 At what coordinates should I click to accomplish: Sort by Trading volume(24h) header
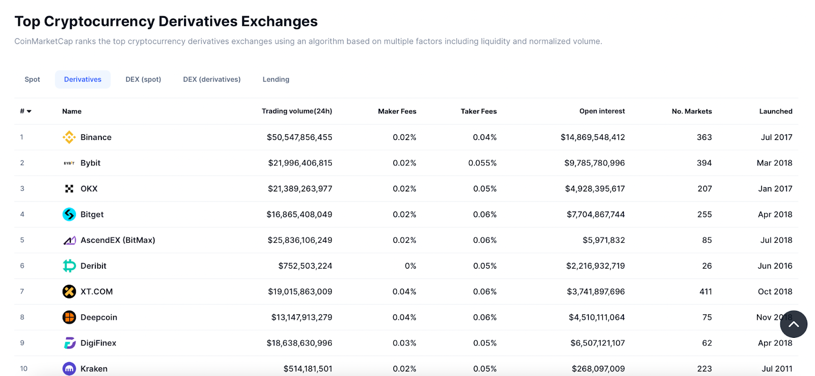click(x=297, y=111)
